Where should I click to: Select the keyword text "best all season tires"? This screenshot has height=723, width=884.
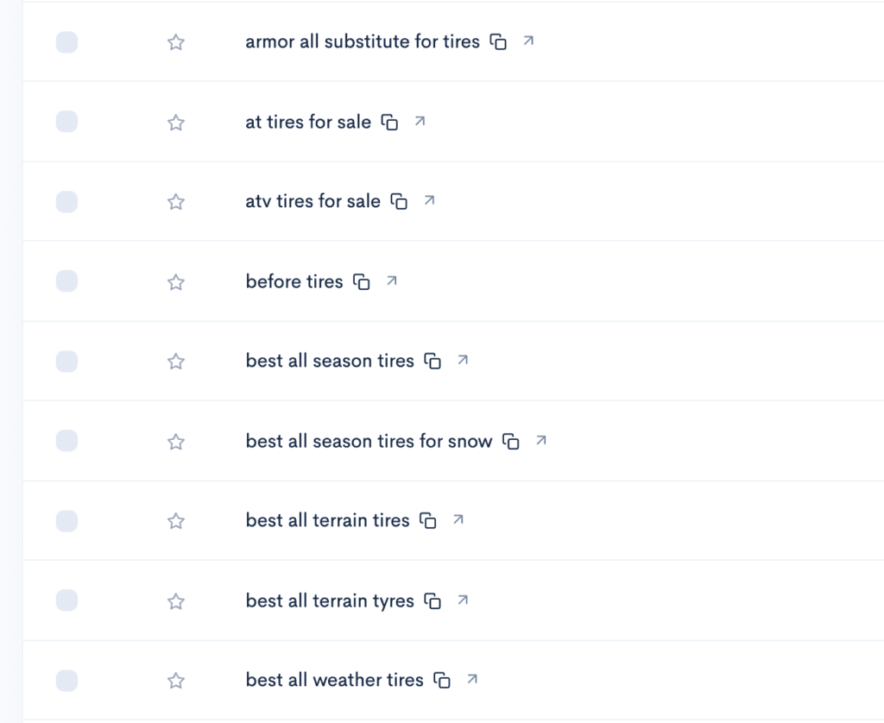tap(328, 361)
